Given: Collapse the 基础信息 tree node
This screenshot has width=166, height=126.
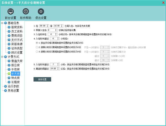Looking at the screenshot, I should click(x=2, y=23).
